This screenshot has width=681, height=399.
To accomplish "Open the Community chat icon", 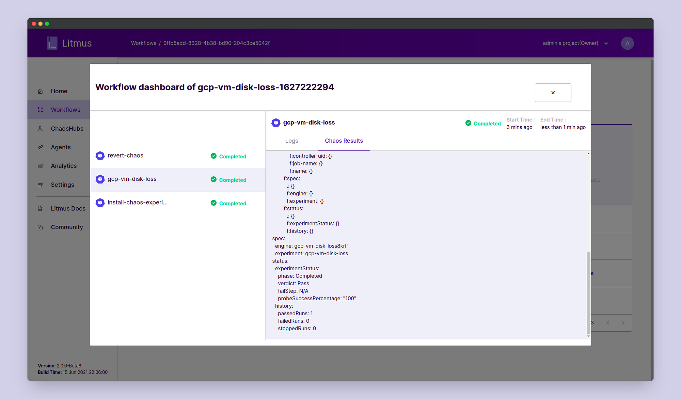I will tap(40, 227).
